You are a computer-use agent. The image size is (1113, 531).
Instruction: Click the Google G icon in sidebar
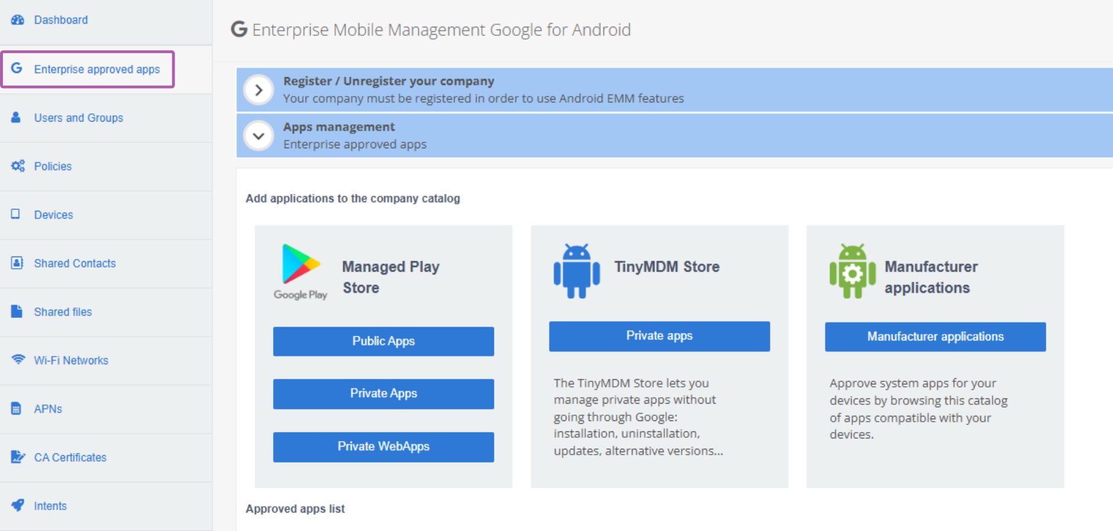(17, 68)
